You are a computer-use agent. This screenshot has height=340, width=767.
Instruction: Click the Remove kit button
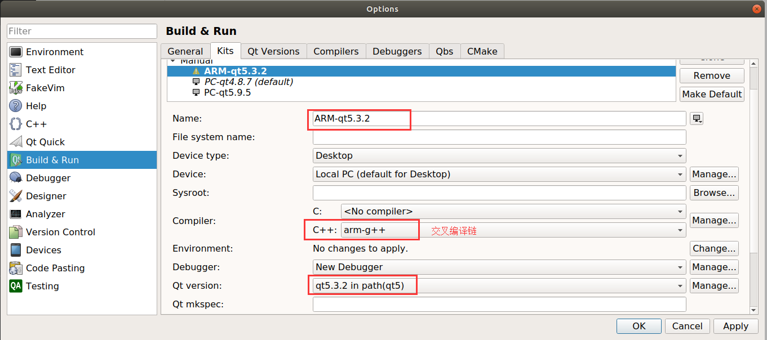(x=712, y=75)
